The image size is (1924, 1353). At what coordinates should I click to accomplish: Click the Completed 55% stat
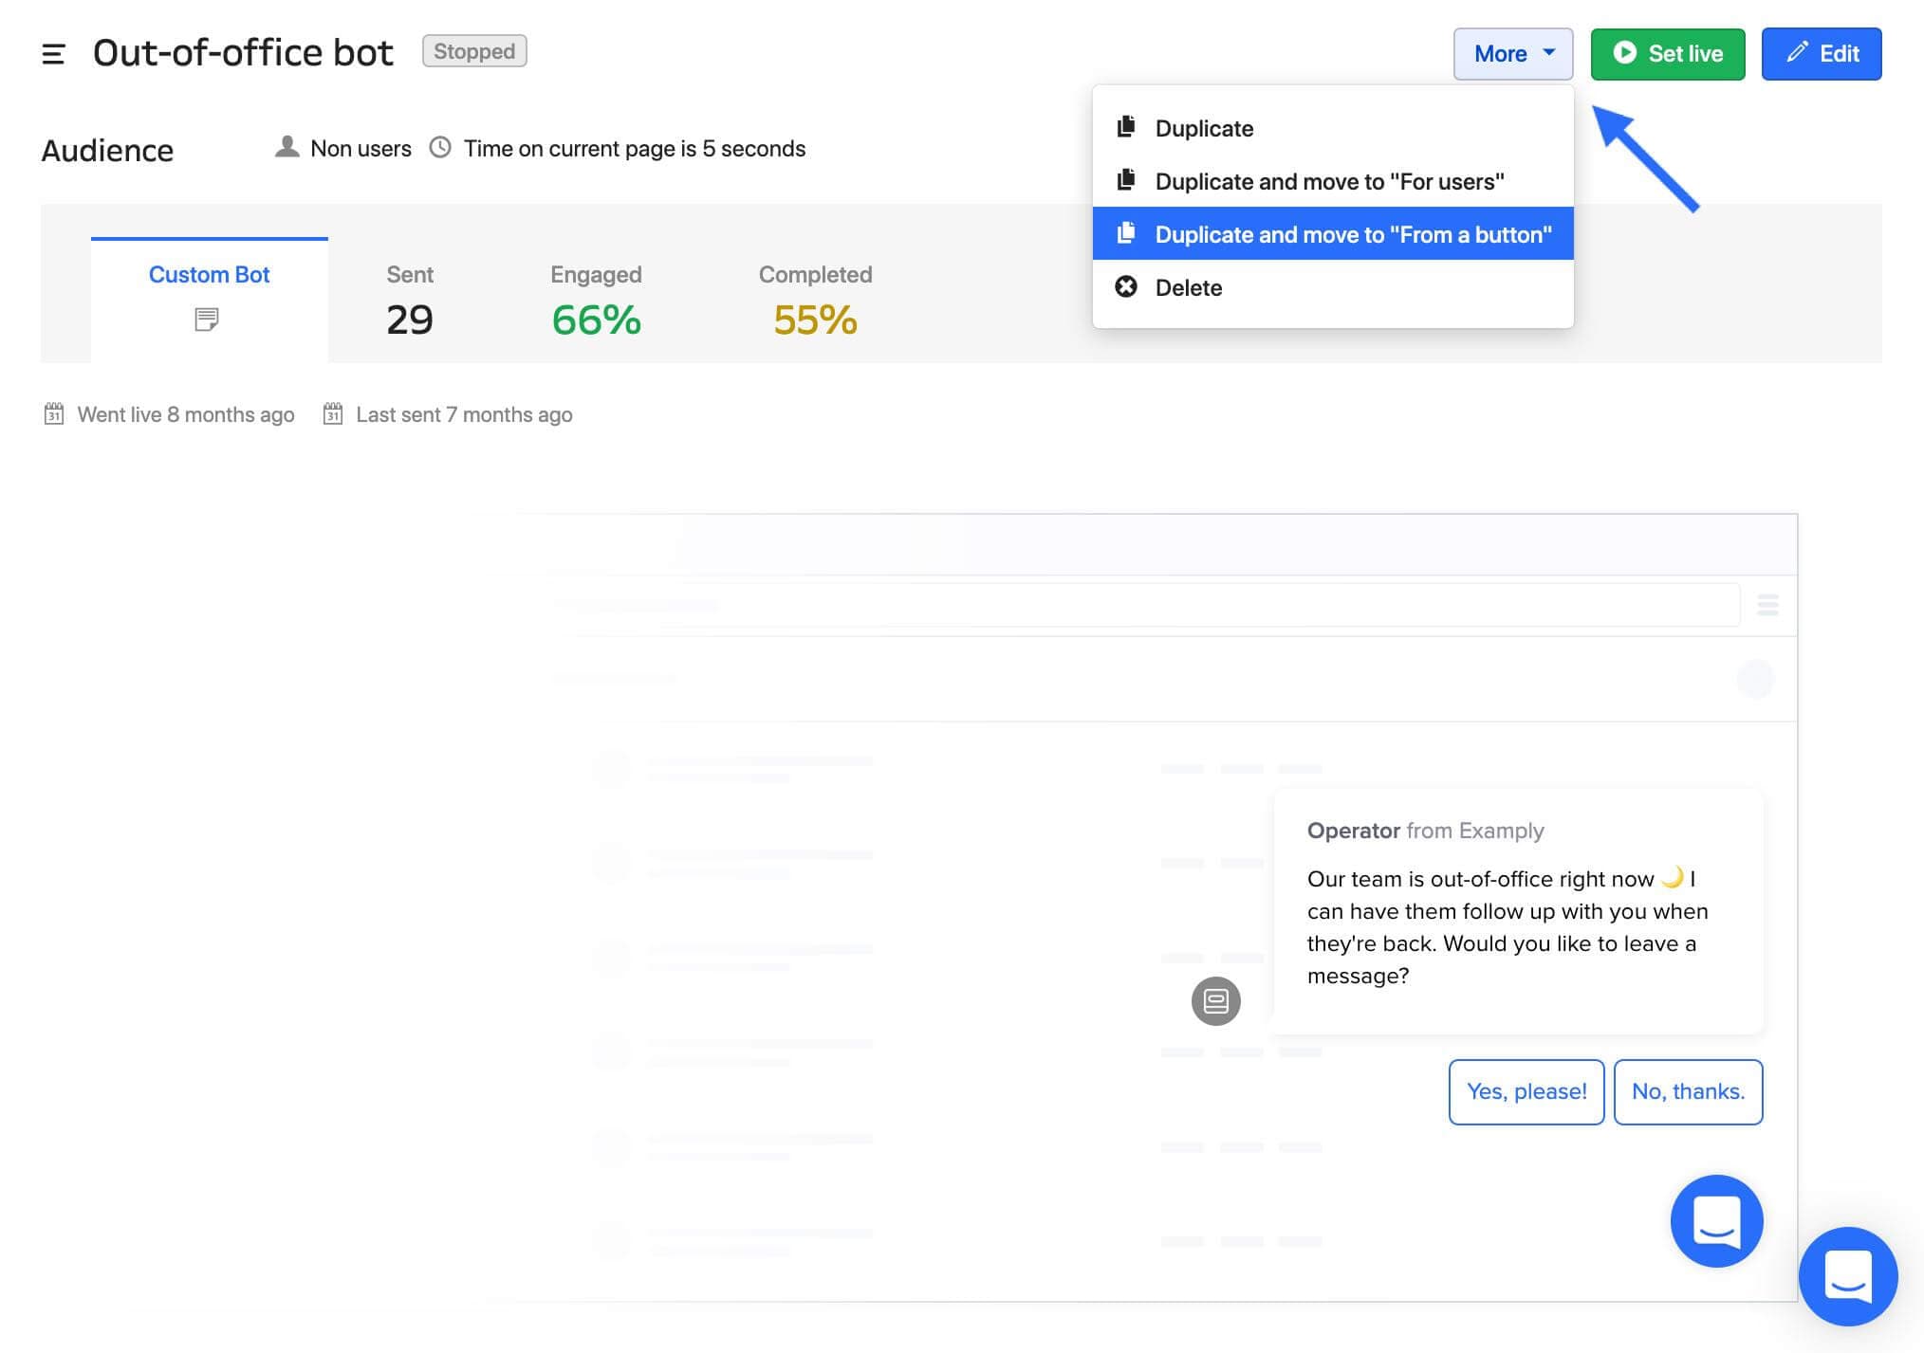815,320
